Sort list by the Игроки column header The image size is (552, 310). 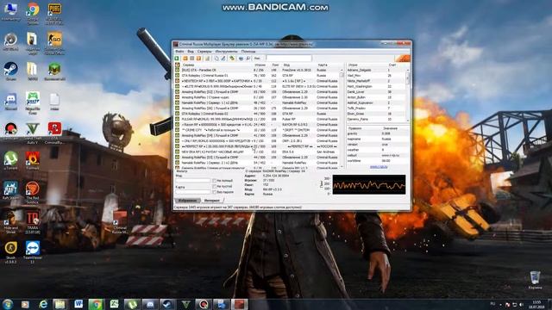coord(261,65)
